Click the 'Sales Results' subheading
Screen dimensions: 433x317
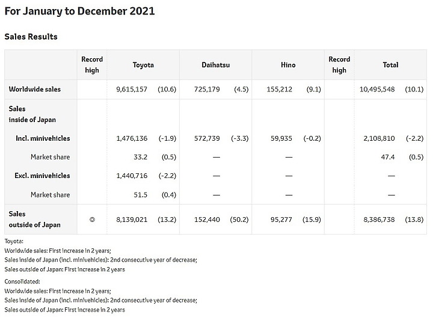click(31, 37)
